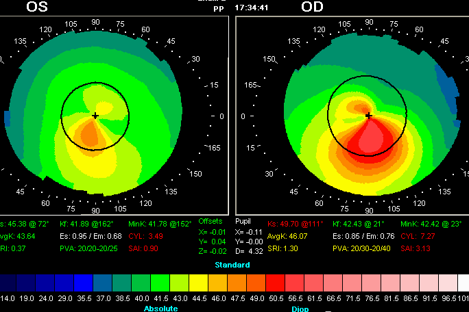Click the Offsets 'Z= -0.02' value
The height and width of the screenshot is (312, 469).
point(212,251)
